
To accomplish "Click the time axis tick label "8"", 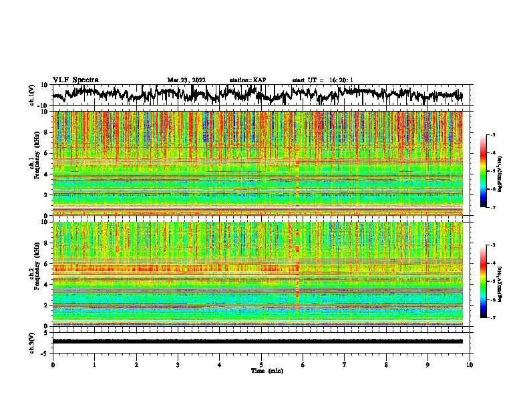I will pyautogui.click(x=386, y=365).
